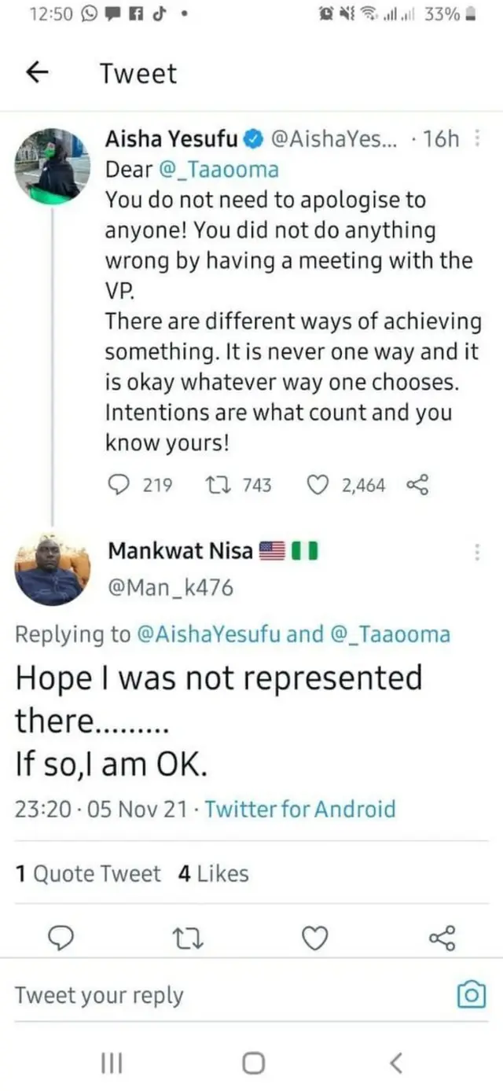The height and width of the screenshot is (1091, 503).
Task: Tap the back arrow in Tweet header
Action: [x=35, y=73]
